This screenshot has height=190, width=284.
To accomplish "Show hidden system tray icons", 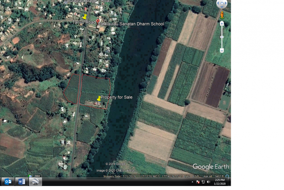I will click(192, 182).
